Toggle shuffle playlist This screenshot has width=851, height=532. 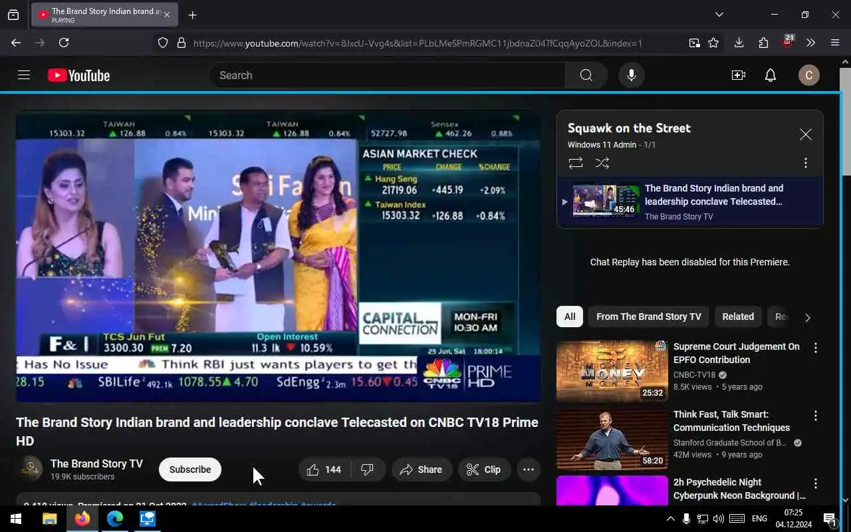(602, 163)
